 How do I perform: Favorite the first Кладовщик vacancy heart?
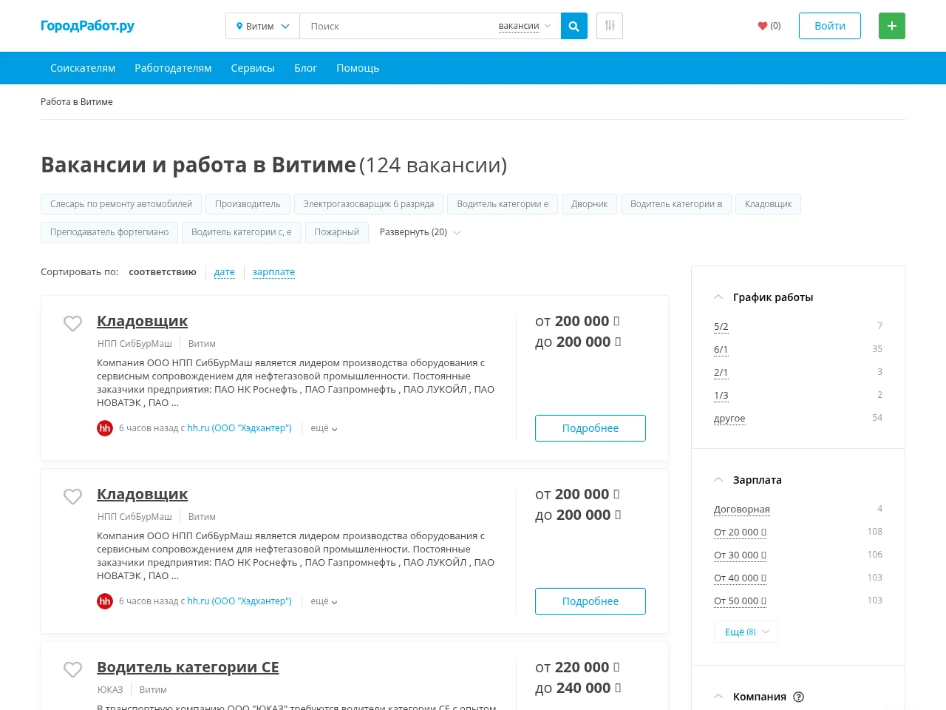(x=72, y=323)
